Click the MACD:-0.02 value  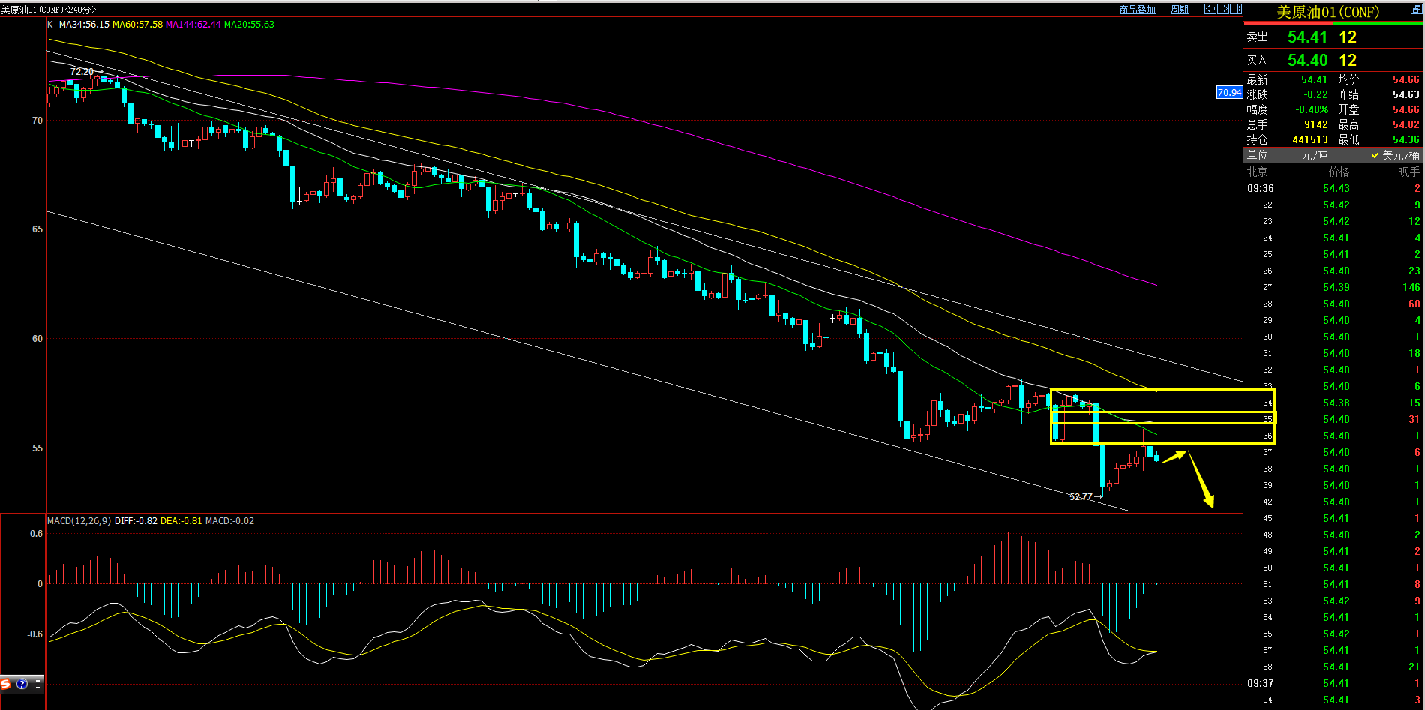pos(229,521)
